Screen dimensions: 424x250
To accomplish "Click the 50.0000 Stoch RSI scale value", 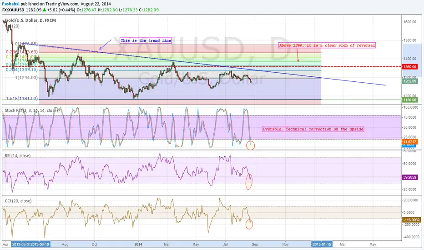I will coord(410,127).
